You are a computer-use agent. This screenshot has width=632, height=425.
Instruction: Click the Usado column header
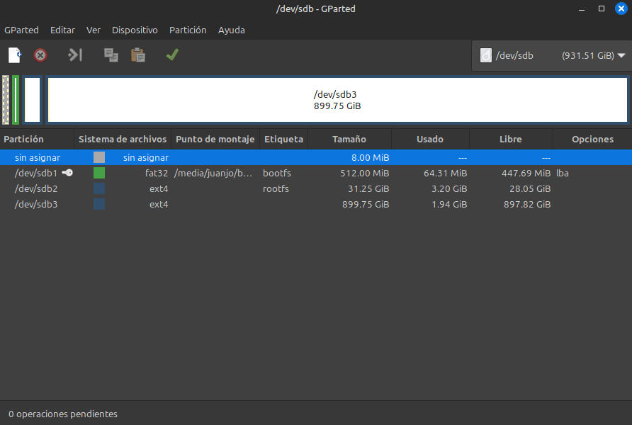point(430,139)
